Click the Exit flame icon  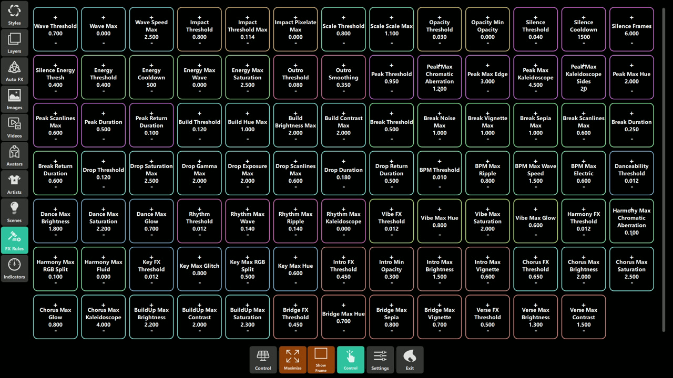click(x=410, y=360)
